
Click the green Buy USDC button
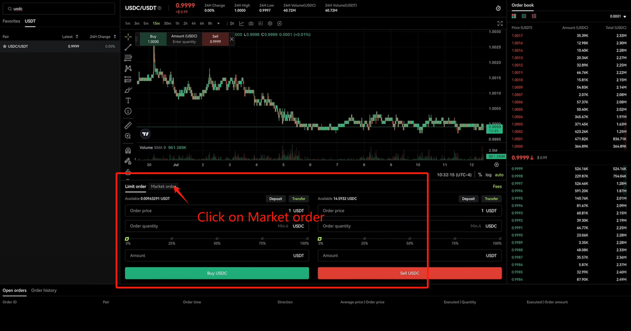tap(217, 273)
